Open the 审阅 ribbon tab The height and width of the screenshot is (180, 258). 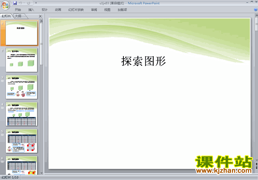click(94, 10)
